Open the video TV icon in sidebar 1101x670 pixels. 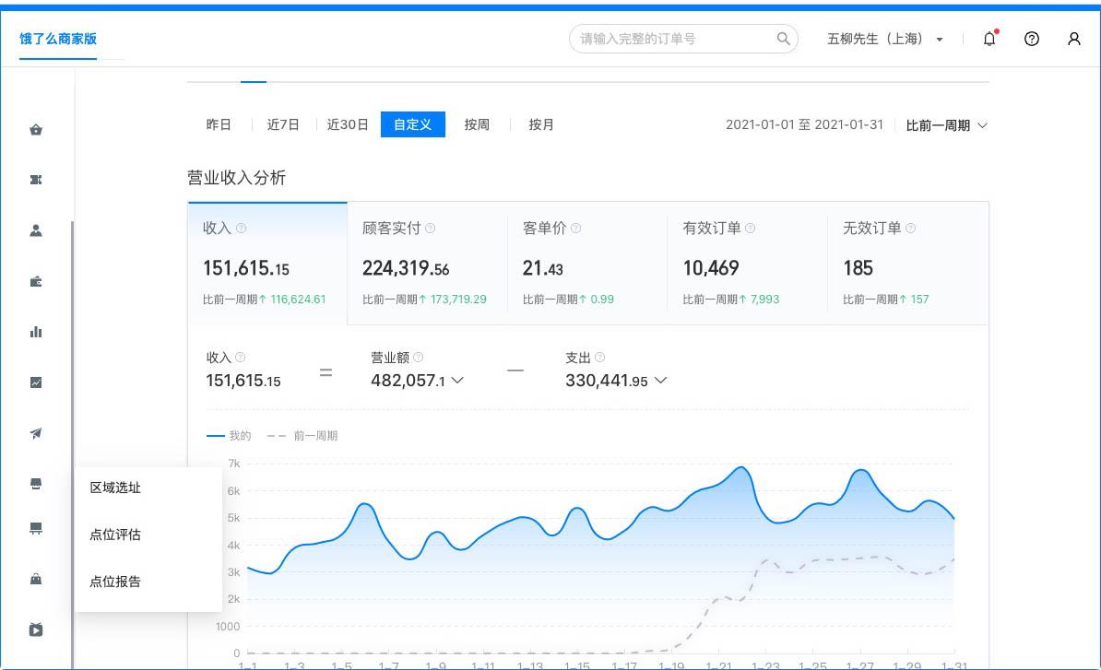(x=36, y=629)
